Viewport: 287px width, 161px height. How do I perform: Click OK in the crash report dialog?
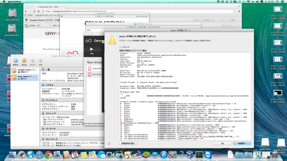(222, 143)
